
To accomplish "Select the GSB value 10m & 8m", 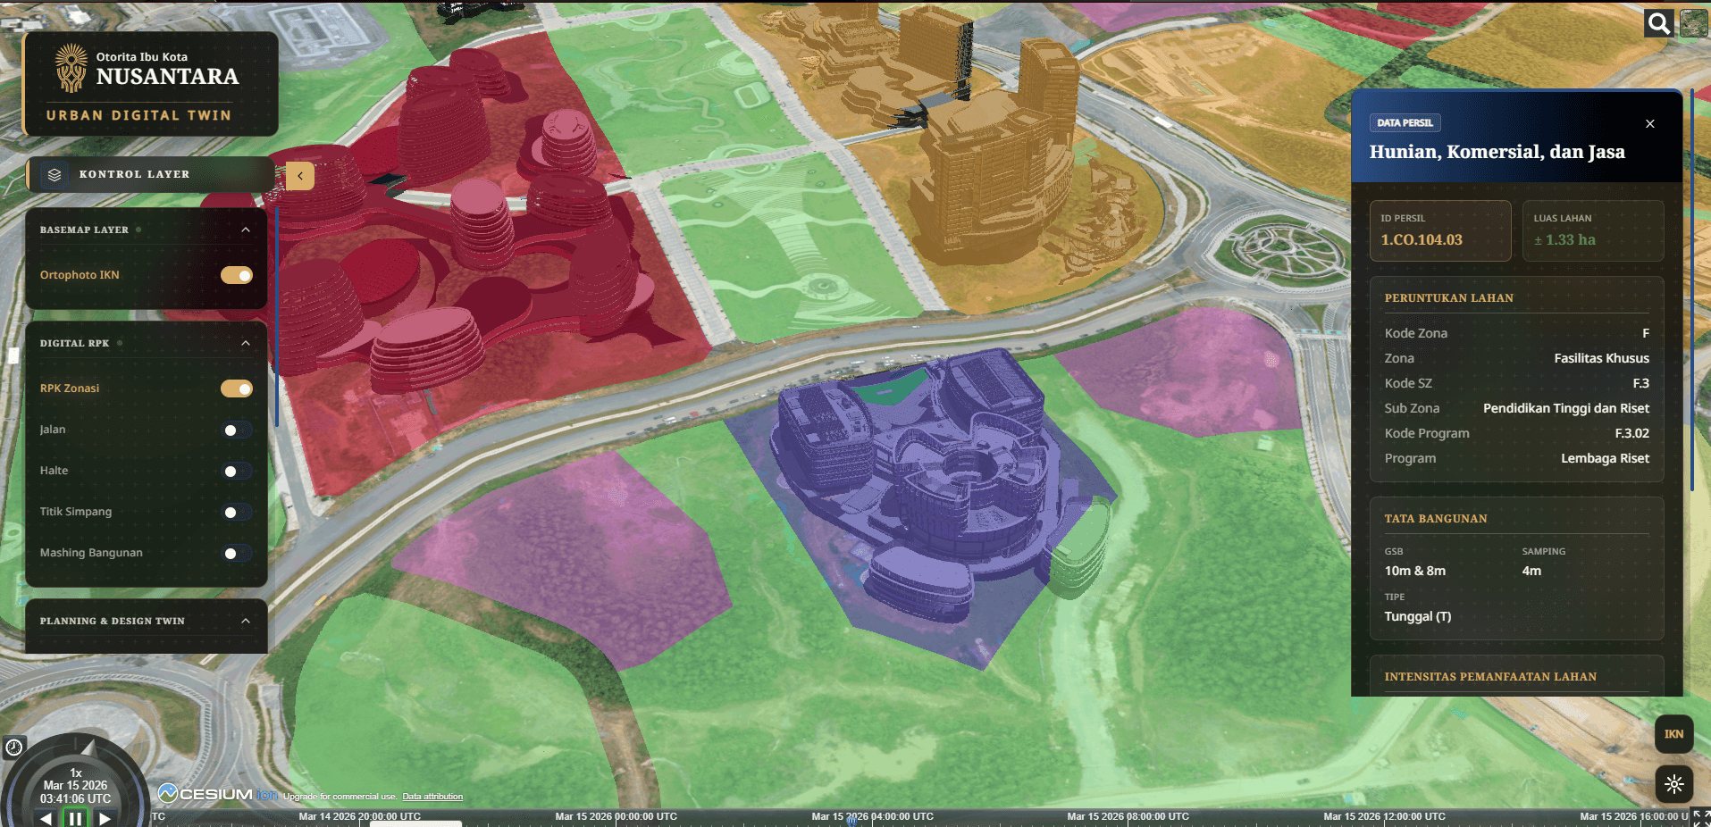I will (1415, 571).
